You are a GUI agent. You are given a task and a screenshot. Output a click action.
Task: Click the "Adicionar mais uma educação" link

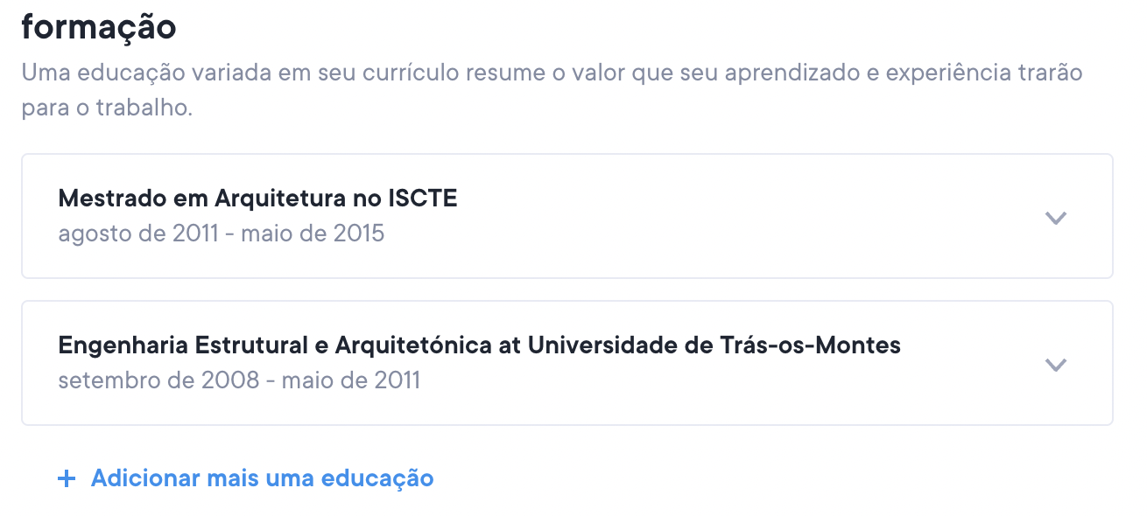(262, 478)
